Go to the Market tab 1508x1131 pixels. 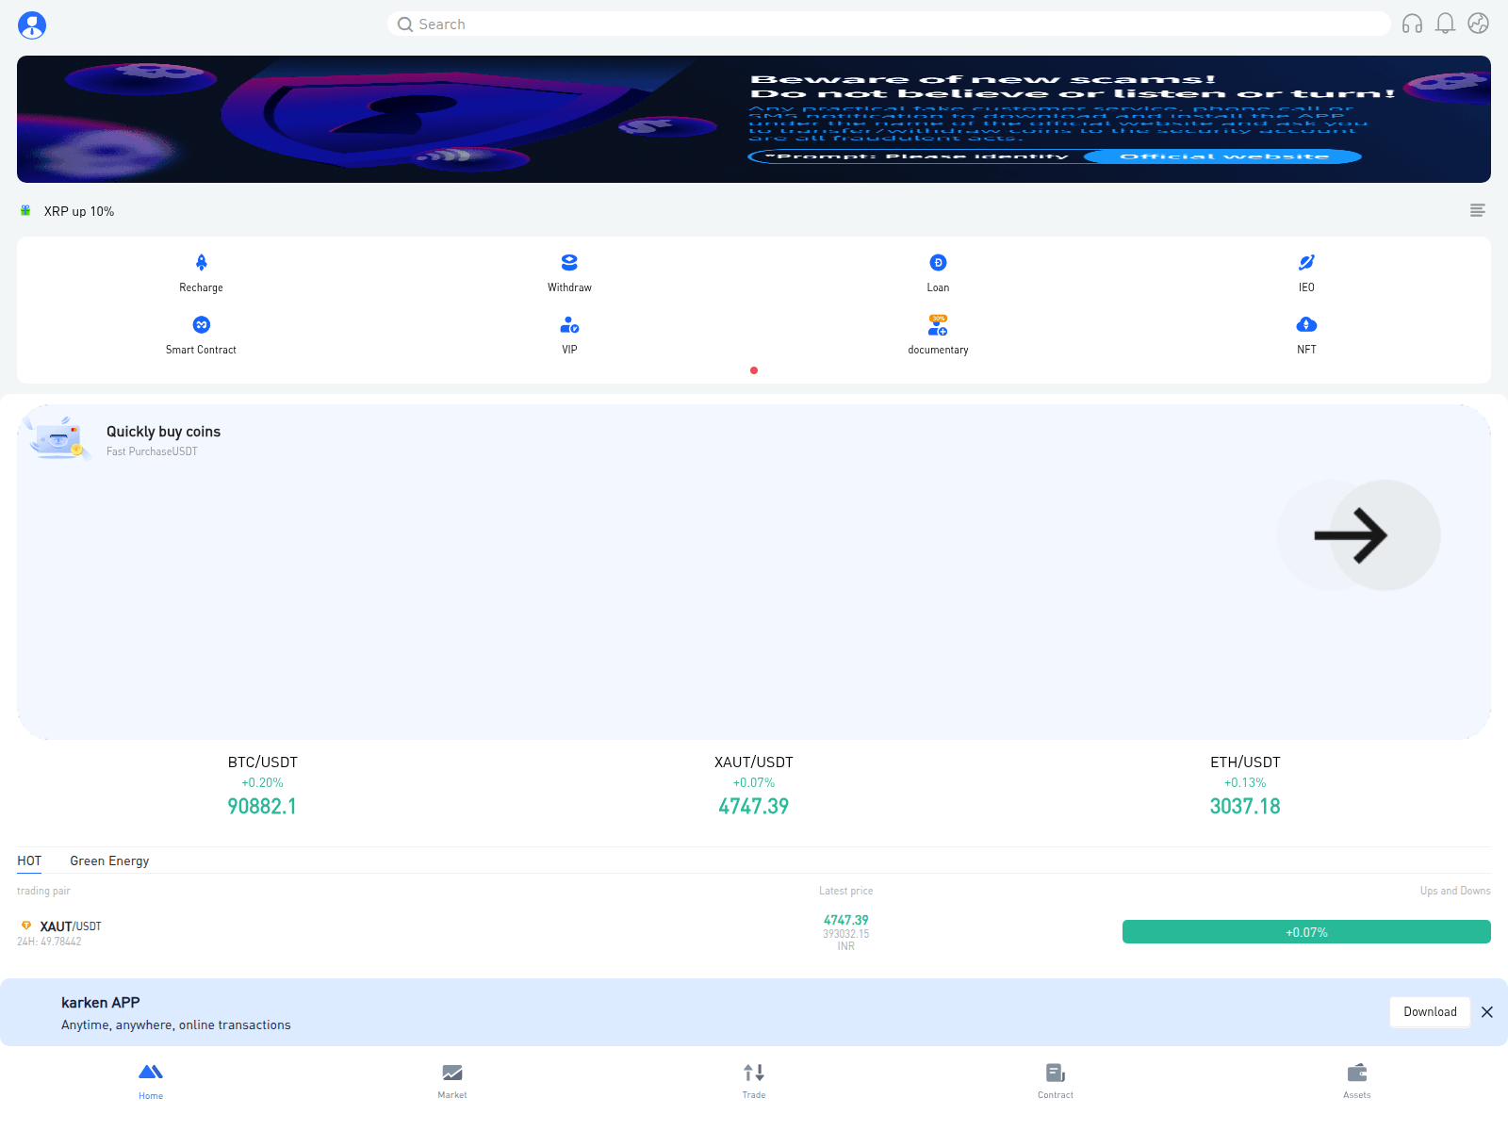[x=452, y=1081]
